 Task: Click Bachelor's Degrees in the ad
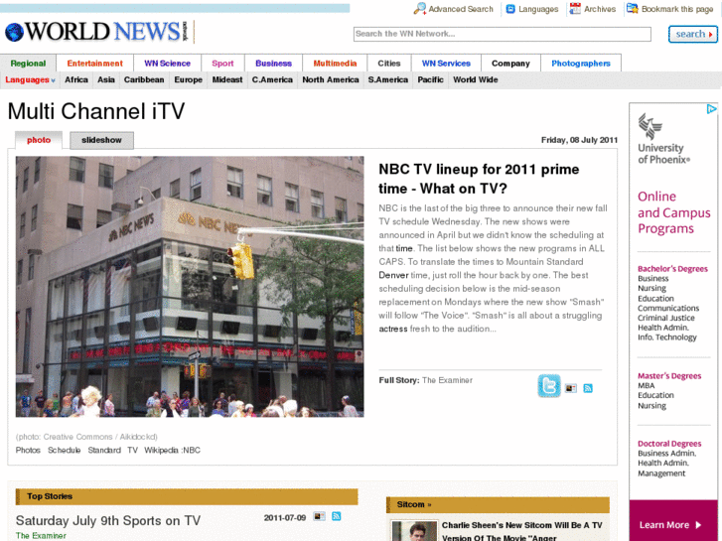pos(672,269)
